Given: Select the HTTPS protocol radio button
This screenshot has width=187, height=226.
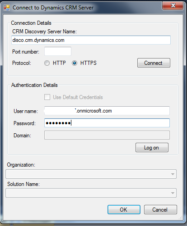Looking at the screenshot, I should click(x=75, y=63).
